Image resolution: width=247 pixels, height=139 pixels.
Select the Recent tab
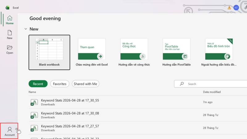(x=38, y=84)
